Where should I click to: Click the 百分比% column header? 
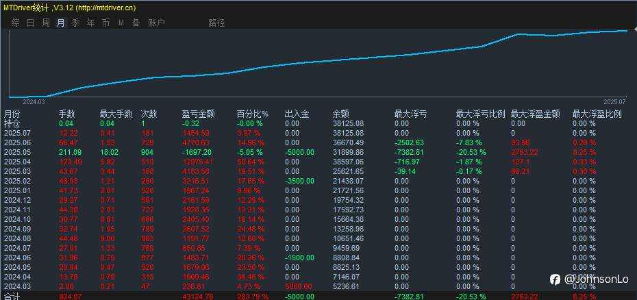[x=253, y=114]
